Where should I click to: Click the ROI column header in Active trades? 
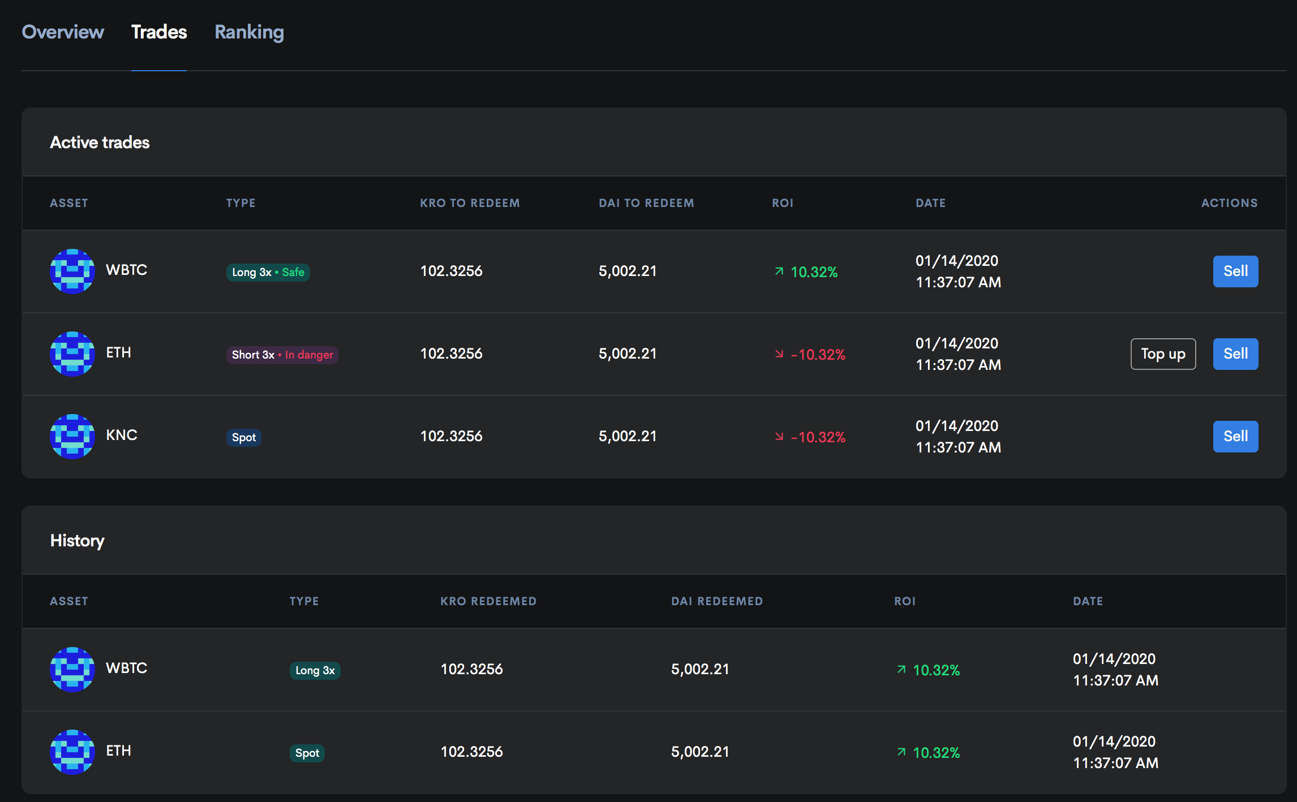coord(783,203)
